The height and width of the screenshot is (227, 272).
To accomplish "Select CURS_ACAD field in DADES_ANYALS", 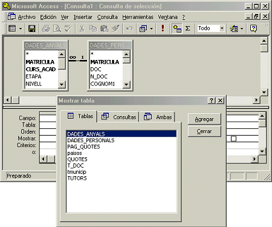I will click(41, 69).
